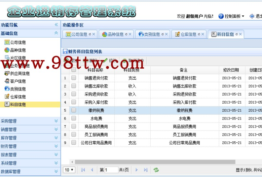Click the table's left scroll arrow
This screenshot has width=262, height=177.
pyautogui.click(x=72, y=162)
